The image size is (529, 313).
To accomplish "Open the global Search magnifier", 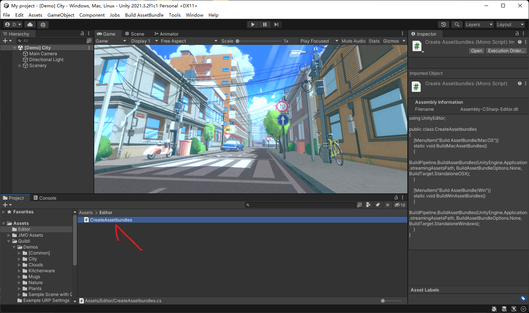I will click(457, 24).
